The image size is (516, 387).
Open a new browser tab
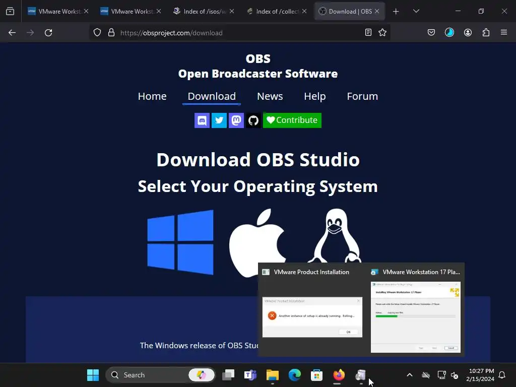(x=396, y=12)
